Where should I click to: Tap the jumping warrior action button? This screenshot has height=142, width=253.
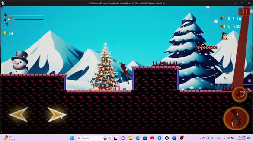tap(236, 119)
